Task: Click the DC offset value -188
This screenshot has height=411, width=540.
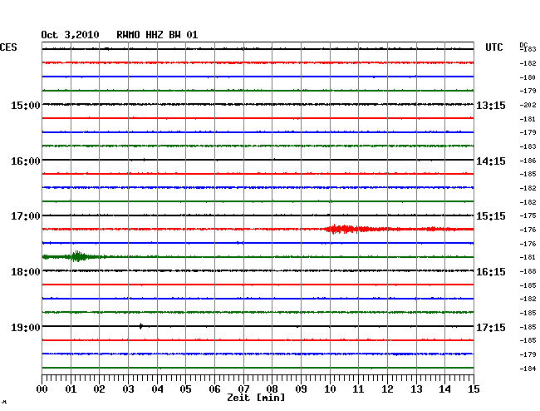Action: [x=528, y=271]
